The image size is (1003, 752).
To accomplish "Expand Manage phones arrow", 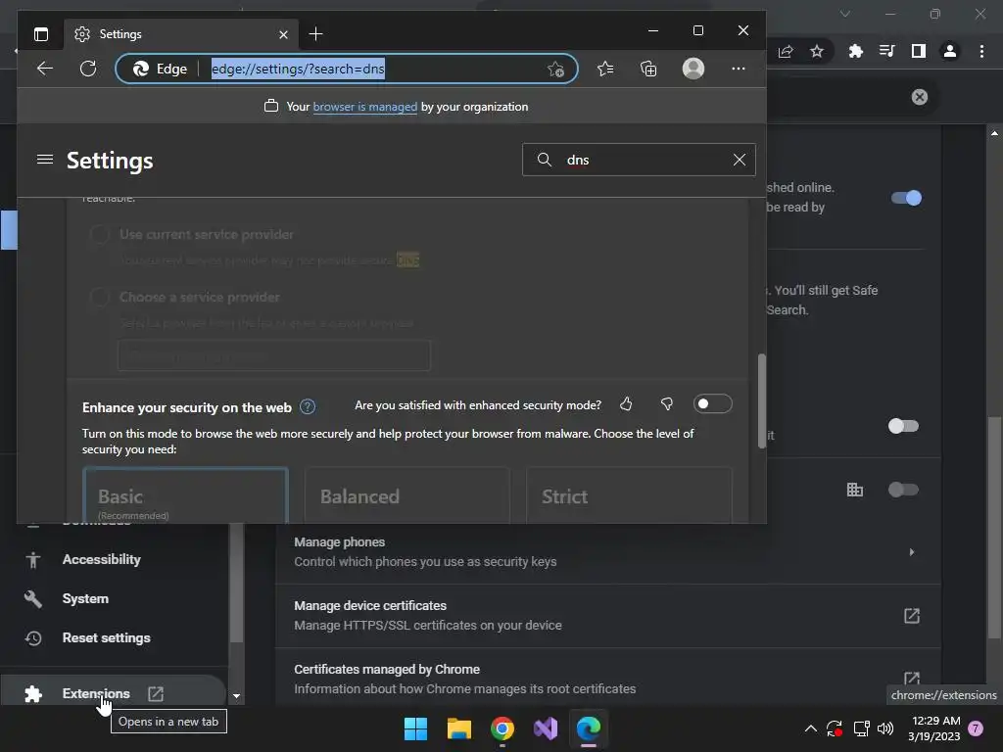I will 912,552.
